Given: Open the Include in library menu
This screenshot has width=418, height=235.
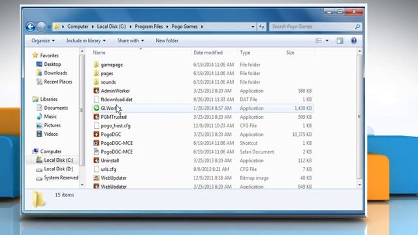Looking at the screenshot, I should click(86, 40).
